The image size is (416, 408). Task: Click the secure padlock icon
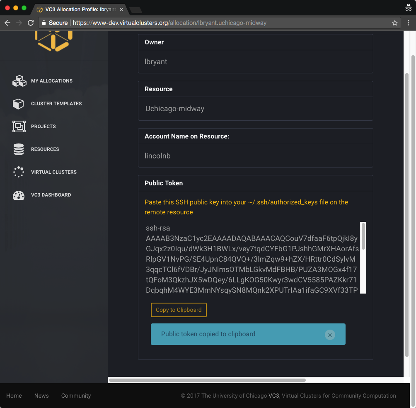point(44,23)
